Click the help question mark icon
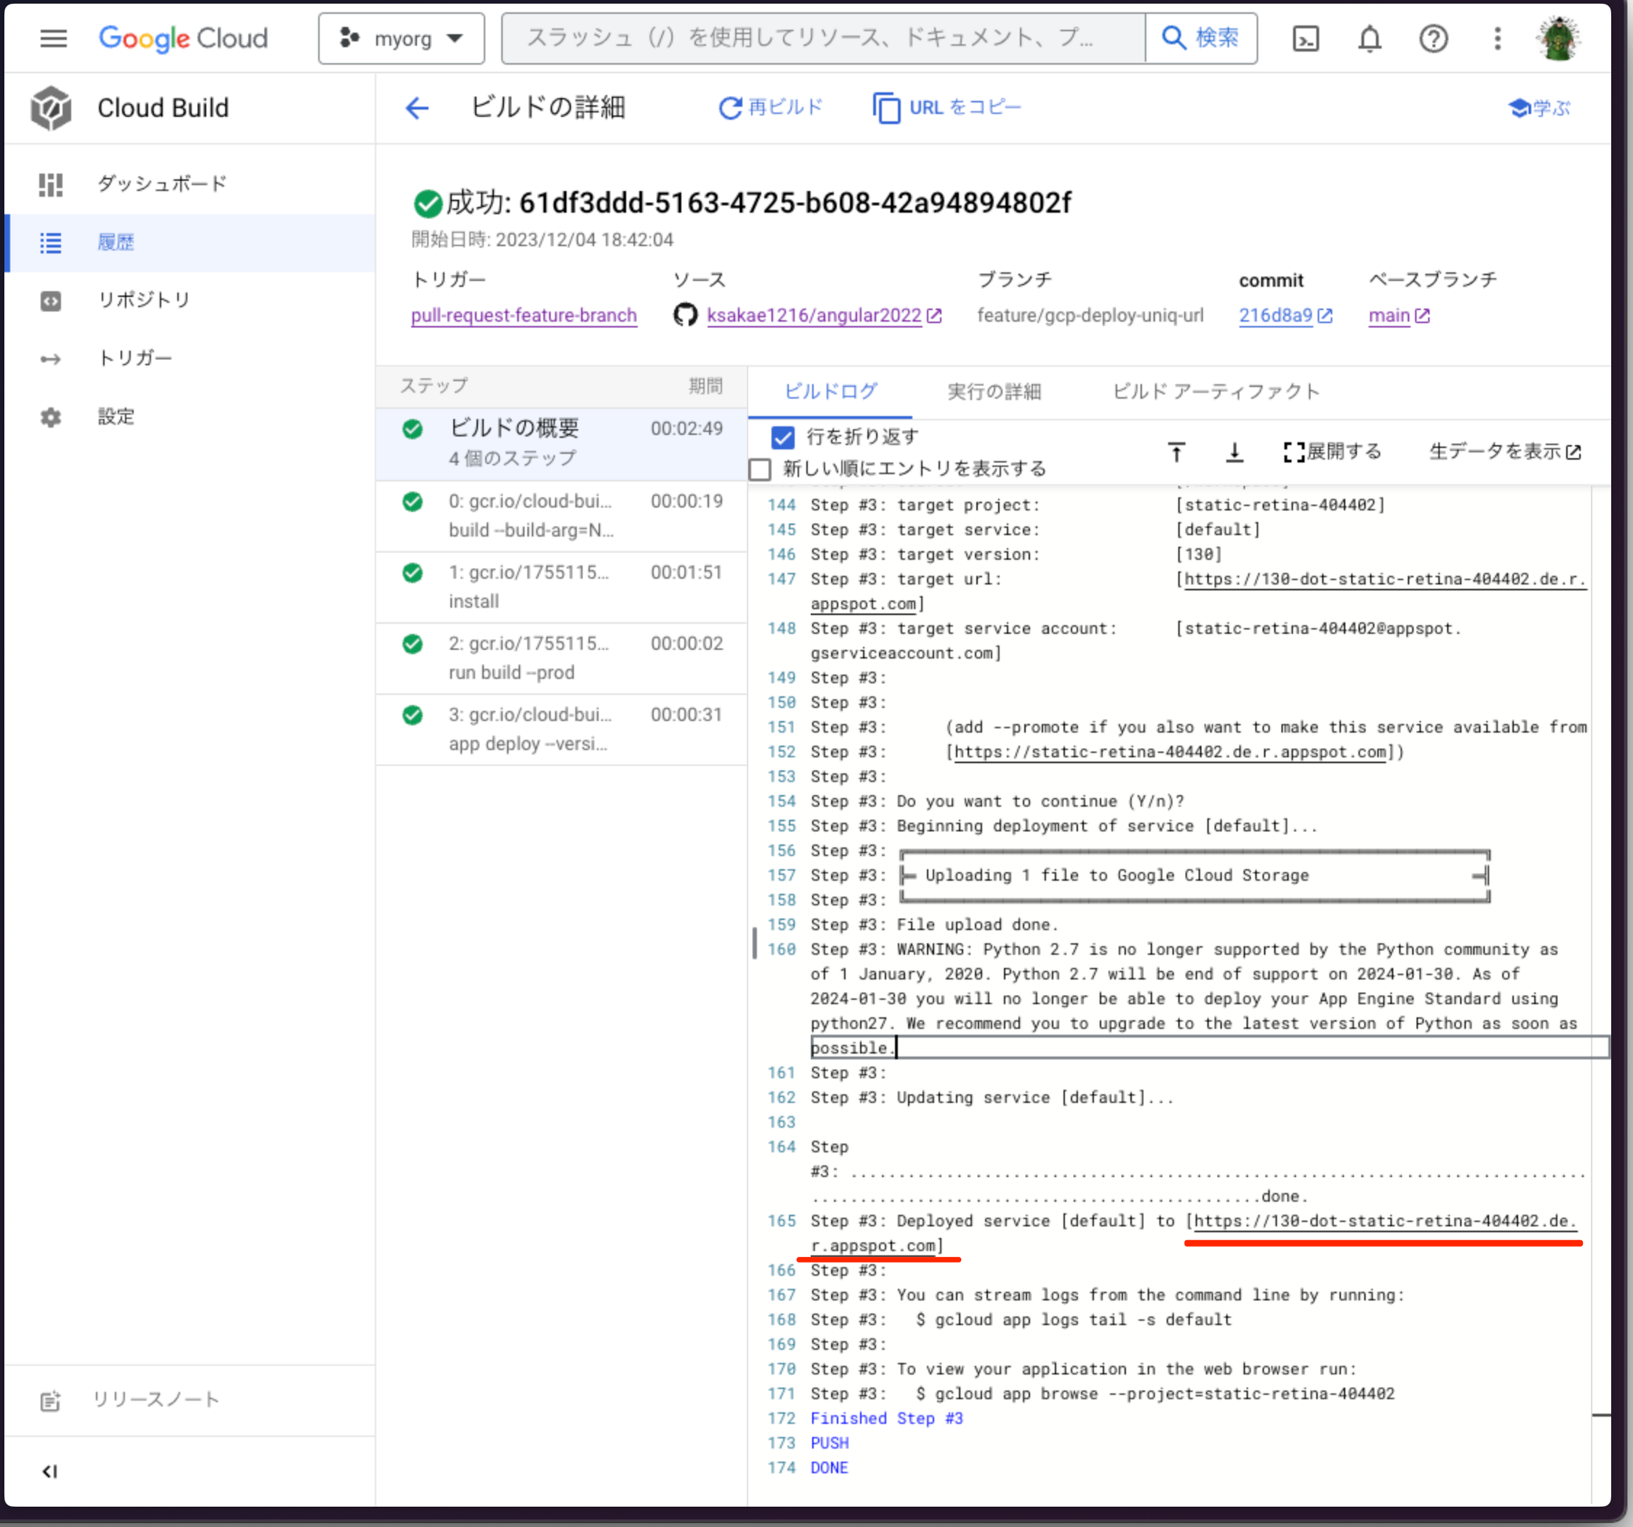The width and height of the screenshot is (1633, 1527). 1433,38
